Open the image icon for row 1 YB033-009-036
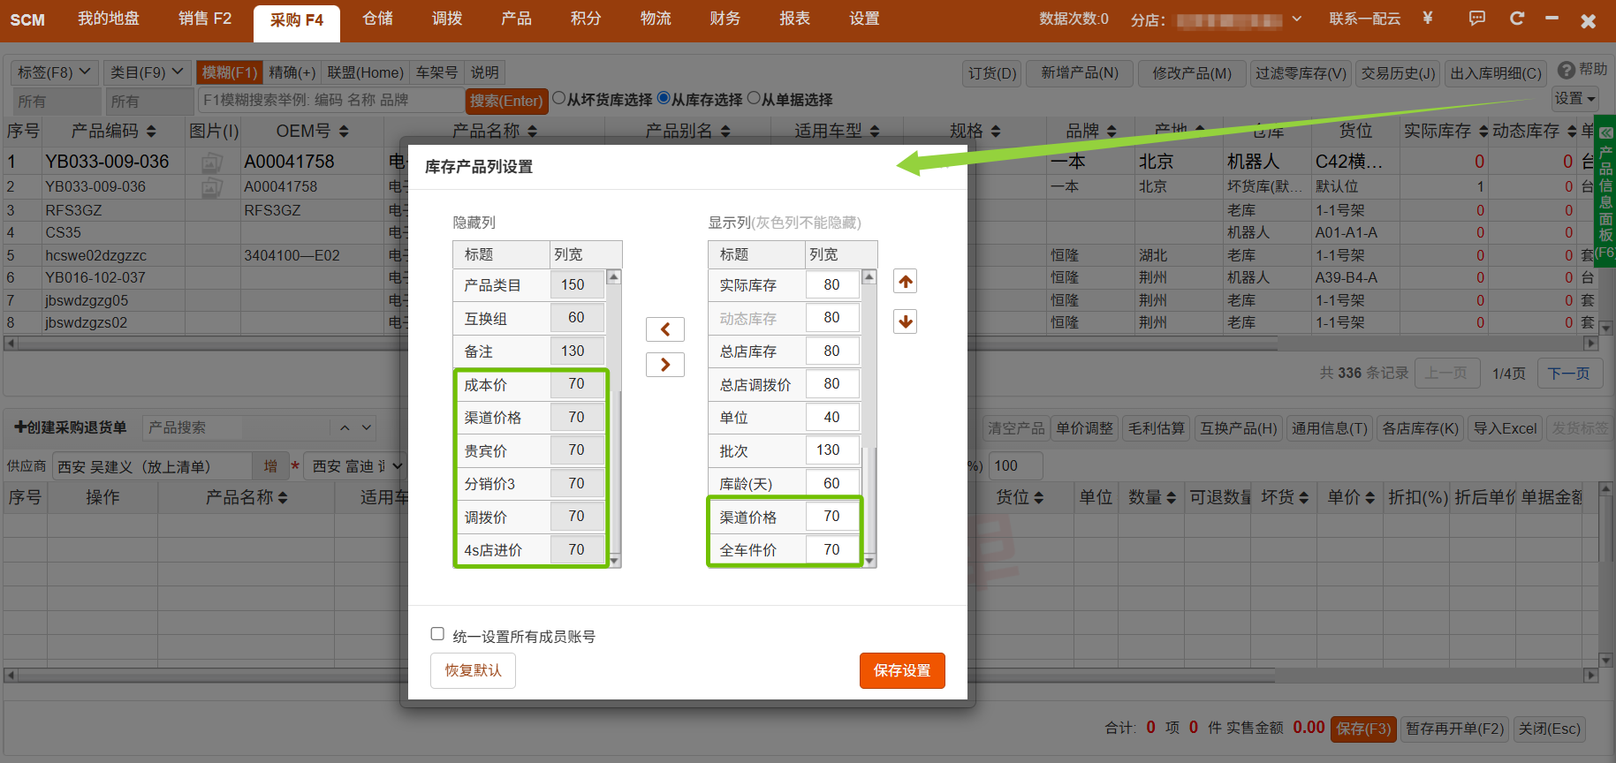The image size is (1616, 763). point(212,162)
